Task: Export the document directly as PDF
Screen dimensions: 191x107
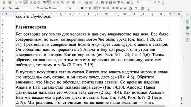Action: (31, 2)
